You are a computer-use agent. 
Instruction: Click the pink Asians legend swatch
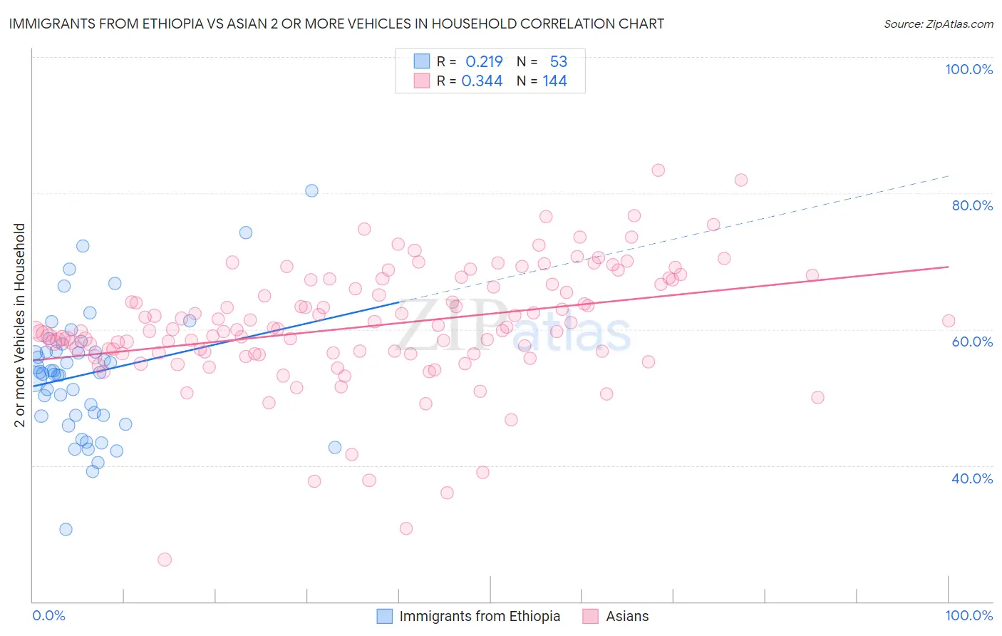tap(590, 616)
